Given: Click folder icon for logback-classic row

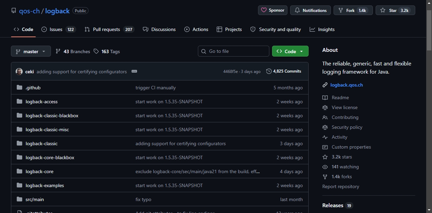Looking at the screenshot, I should point(19,143).
